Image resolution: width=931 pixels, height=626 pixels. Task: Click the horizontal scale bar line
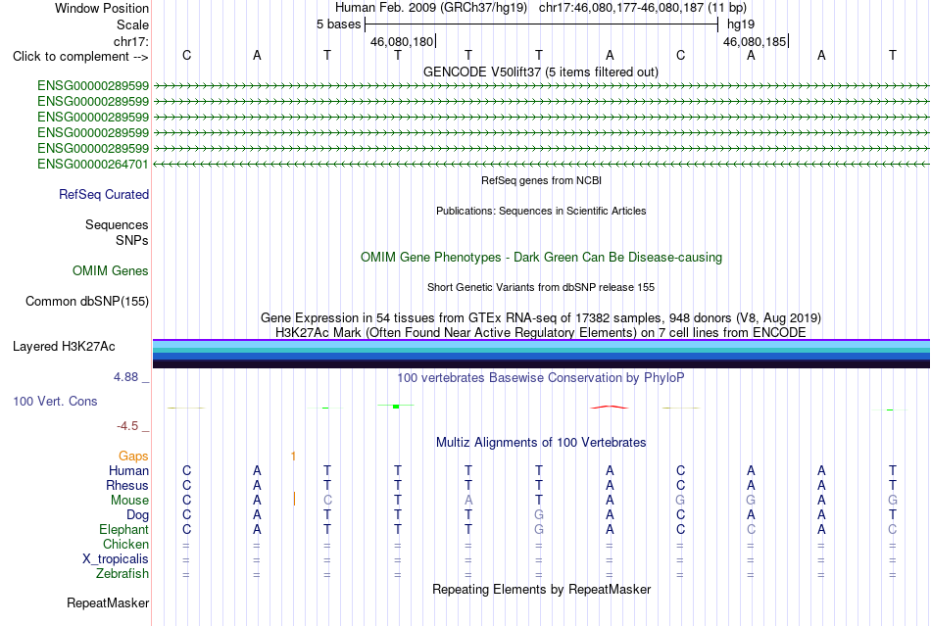[x=542, y=24]
